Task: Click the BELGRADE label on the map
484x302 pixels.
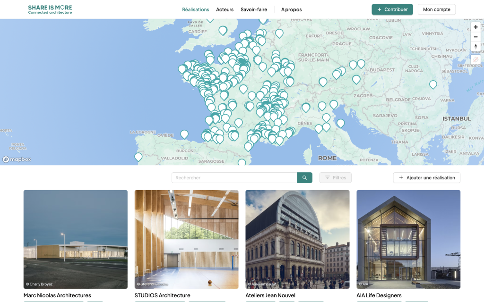Action: (398, 100)
